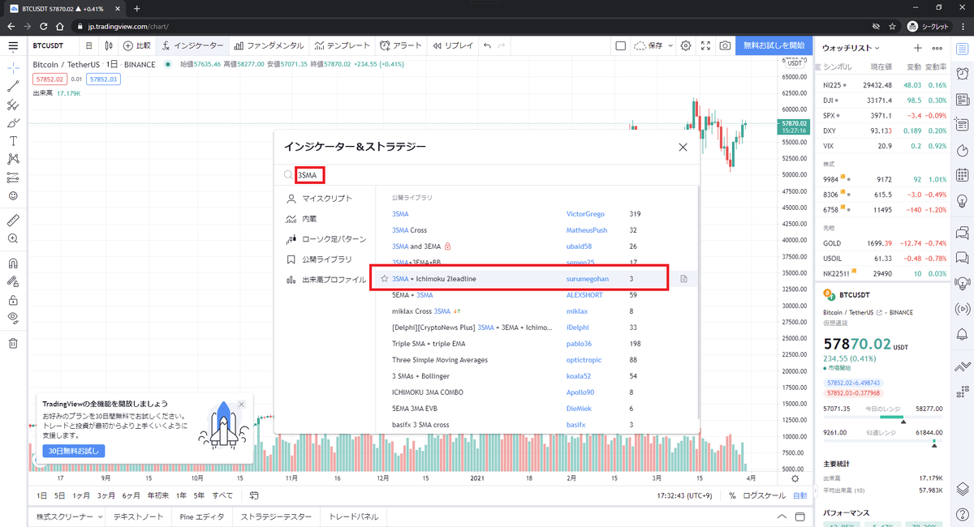Click the undo arrow
The width and height of the screenshot is (974, 527).
(x=487, y=46)
